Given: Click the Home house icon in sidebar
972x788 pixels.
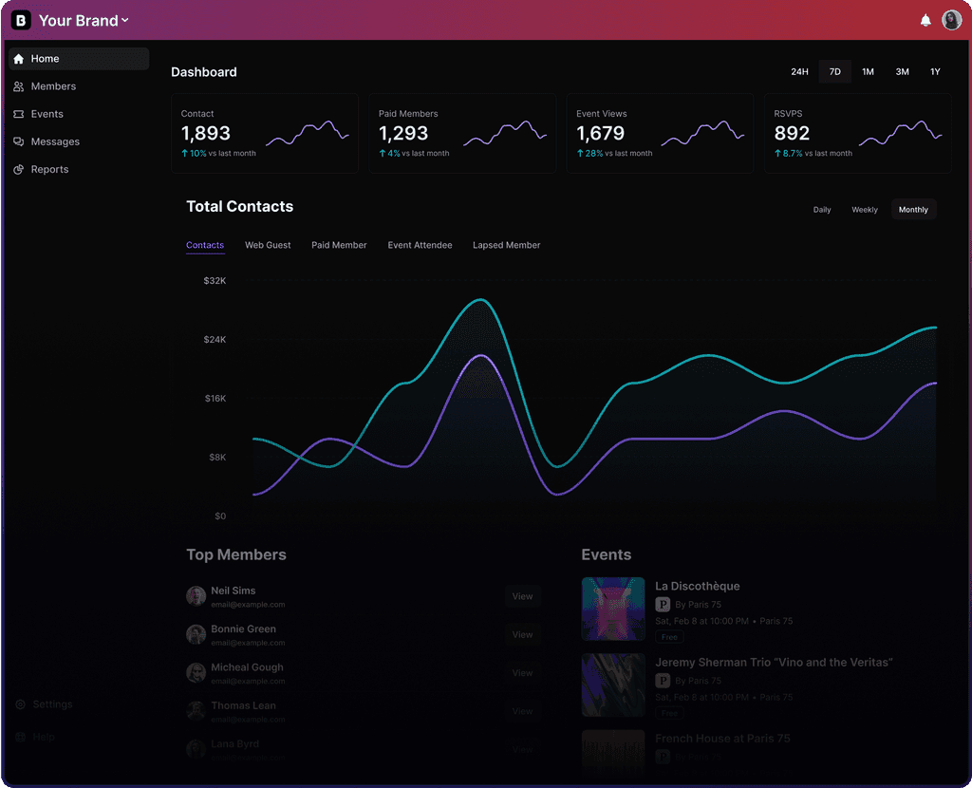Looking at the screenshot, I should (19, 59).
